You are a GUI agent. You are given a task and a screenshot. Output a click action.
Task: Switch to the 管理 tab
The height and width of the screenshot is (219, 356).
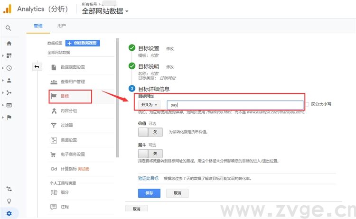[38, 26]
